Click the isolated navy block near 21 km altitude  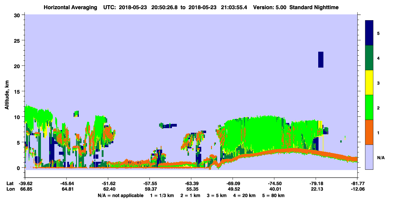pos(321,60)
